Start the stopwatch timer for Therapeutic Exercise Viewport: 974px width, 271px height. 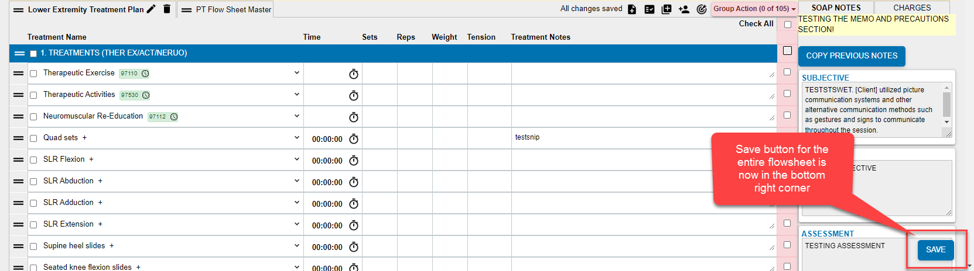(354, 74)
